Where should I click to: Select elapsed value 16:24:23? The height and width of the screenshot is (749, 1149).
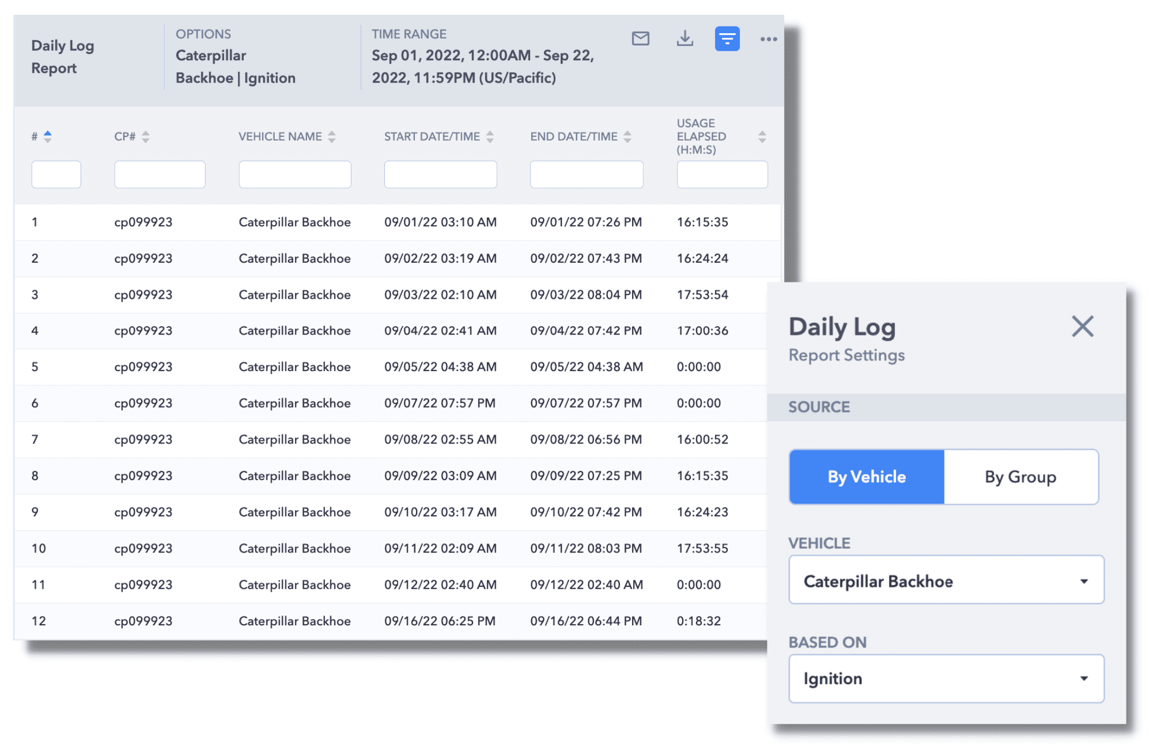702,512
